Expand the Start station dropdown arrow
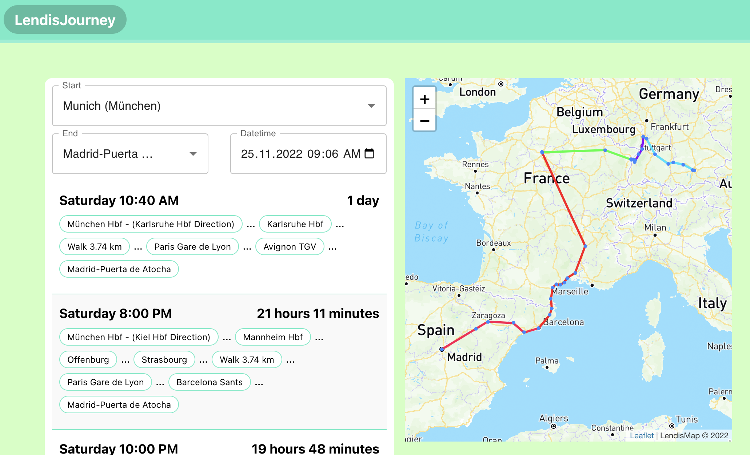The image size is (750, 455). pos(371,106)
